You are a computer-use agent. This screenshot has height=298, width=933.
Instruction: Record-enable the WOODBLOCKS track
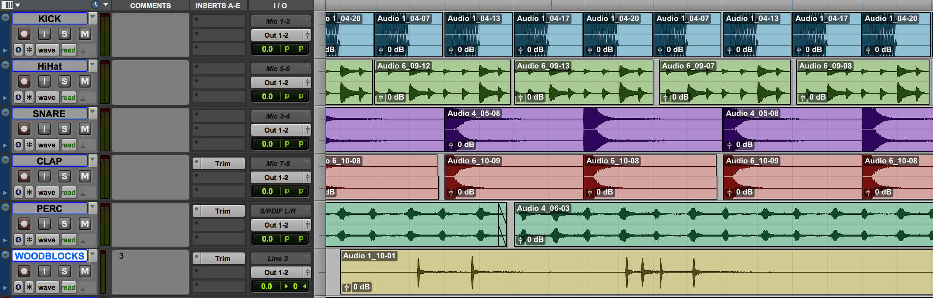tap(24, 272)
